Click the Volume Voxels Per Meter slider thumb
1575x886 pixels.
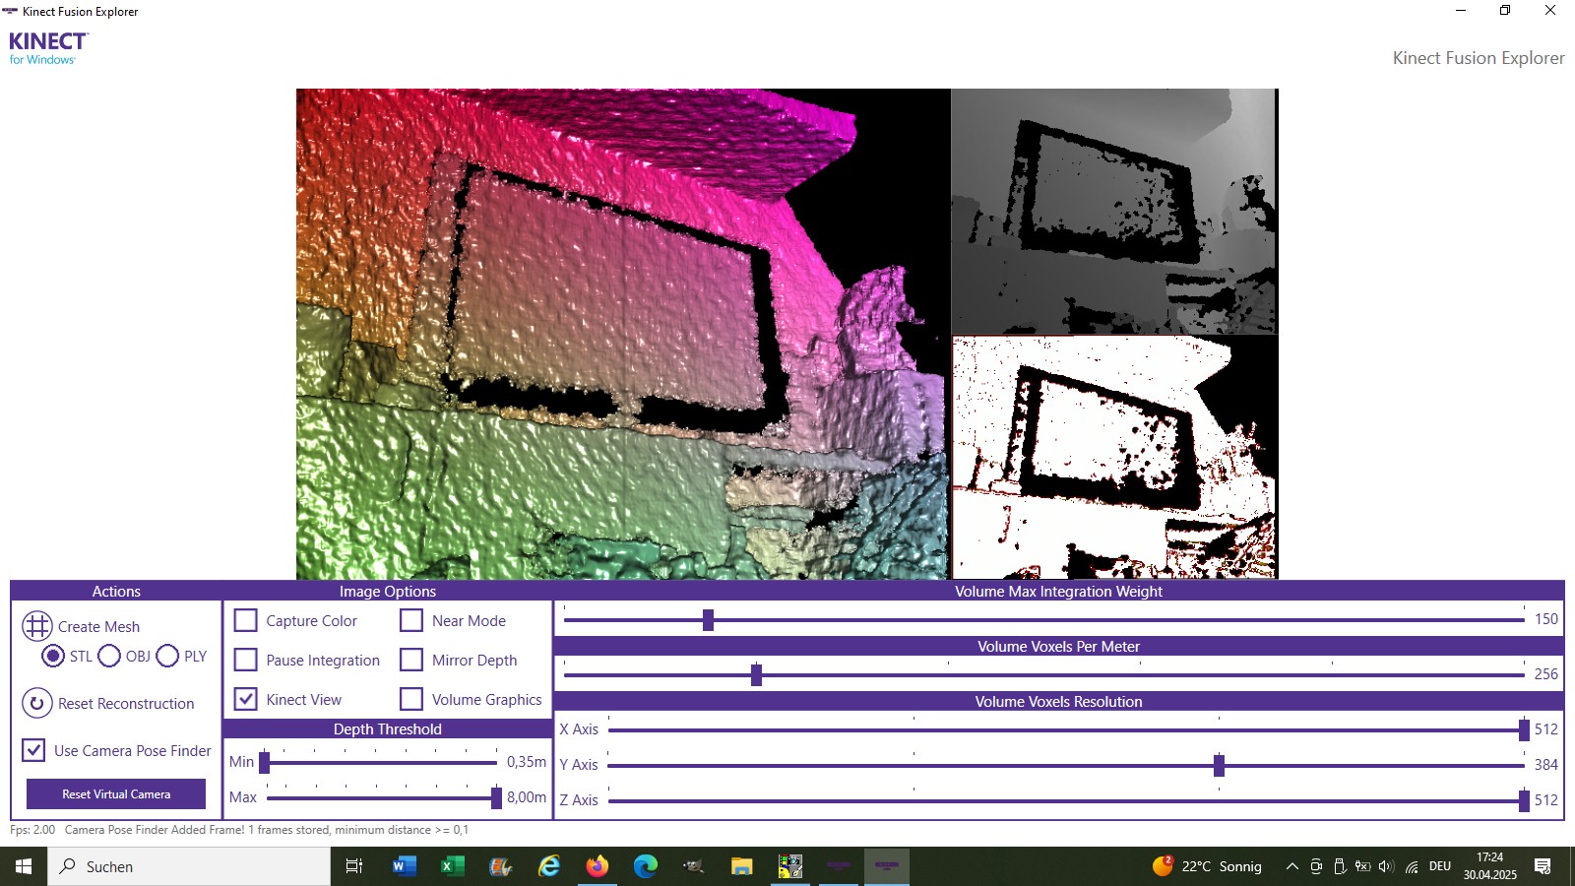point(756,674)
